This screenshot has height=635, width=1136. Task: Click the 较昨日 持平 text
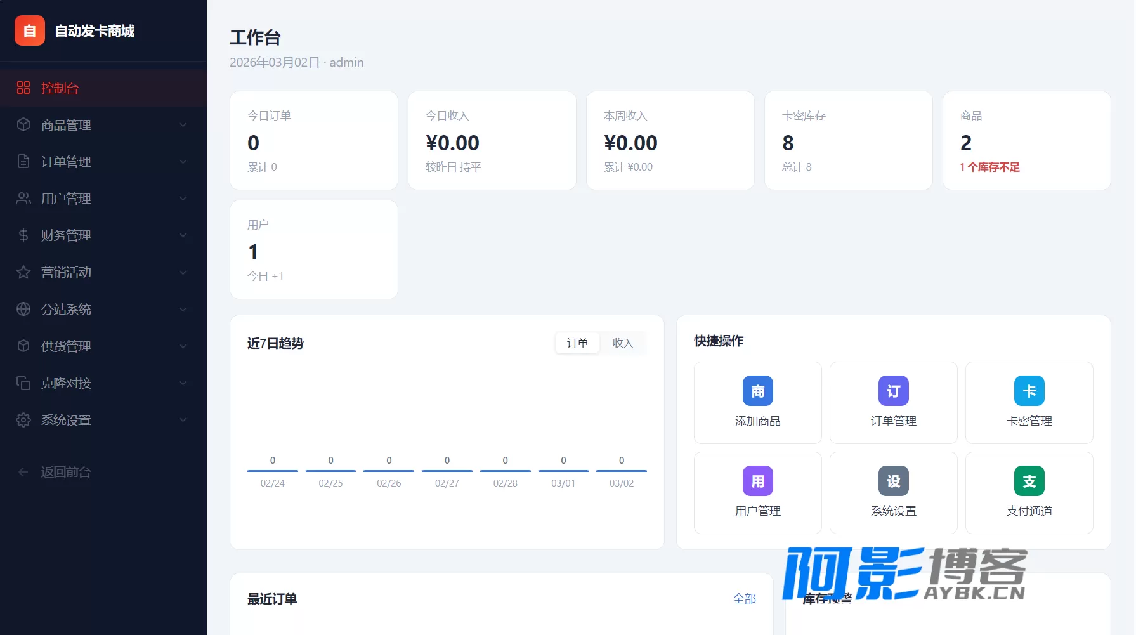click(454, 167)
